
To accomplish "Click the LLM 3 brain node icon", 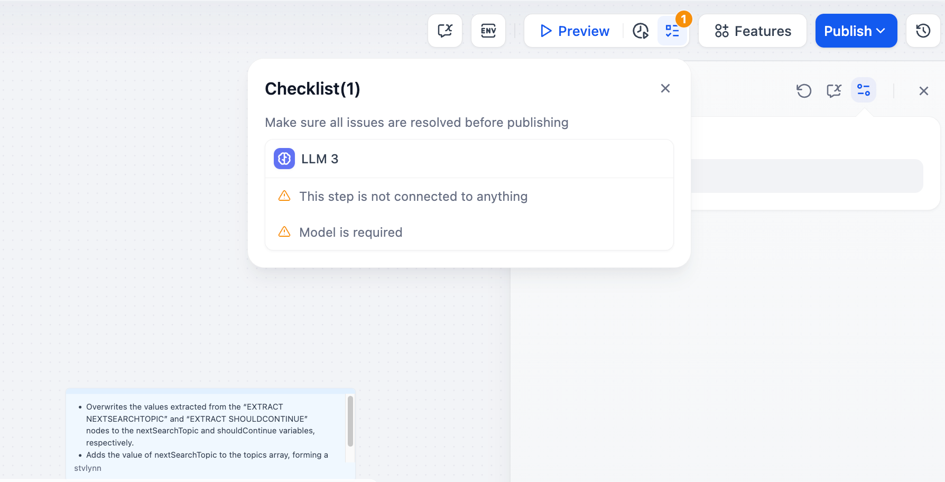I will tap(284, 159).
